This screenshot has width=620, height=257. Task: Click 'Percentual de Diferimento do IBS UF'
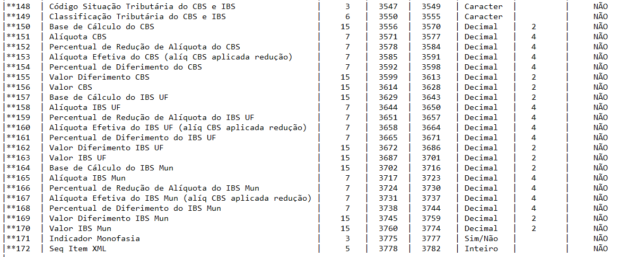pos(133,138)
